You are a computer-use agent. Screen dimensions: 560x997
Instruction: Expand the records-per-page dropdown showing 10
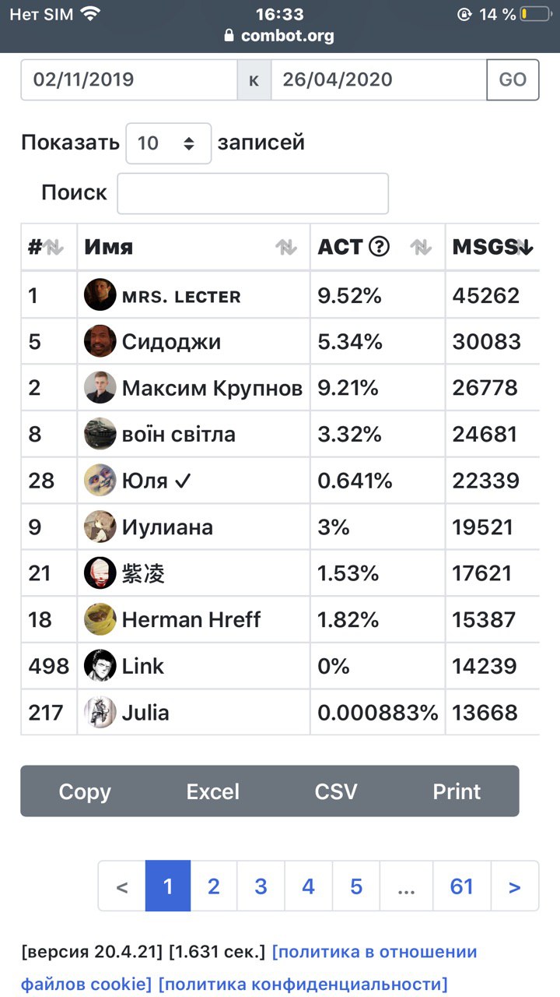point(169,143)
